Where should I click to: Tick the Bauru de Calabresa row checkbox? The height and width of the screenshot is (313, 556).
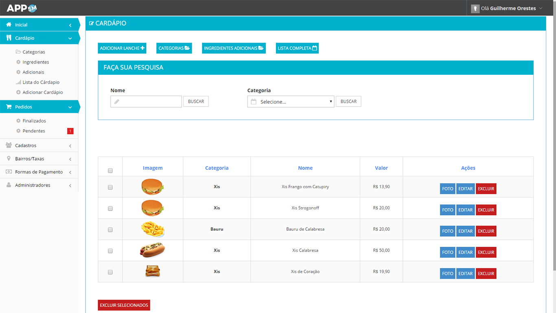pyautogui.click(x=110, y=230)
